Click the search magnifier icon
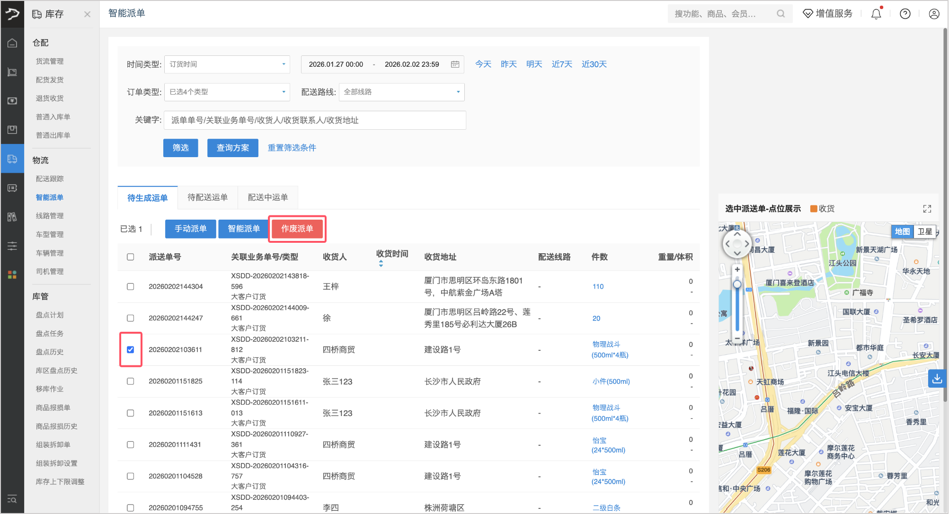This screenshot has width=949, height=514. [780, 14]
